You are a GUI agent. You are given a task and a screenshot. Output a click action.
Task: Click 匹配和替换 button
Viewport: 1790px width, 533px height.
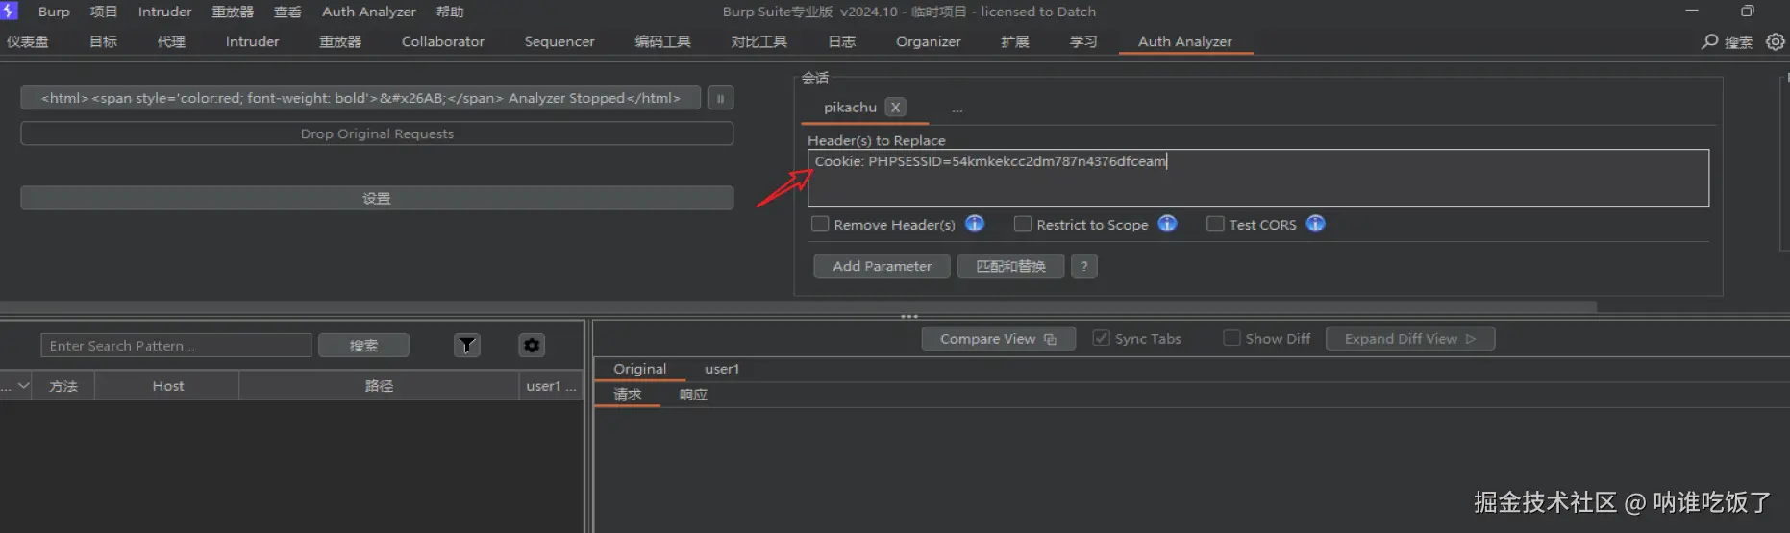pos(1010,266)
